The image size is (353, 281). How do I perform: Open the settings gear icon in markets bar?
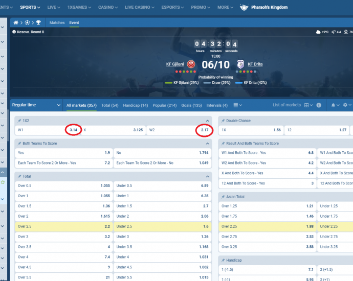[345, 105]
